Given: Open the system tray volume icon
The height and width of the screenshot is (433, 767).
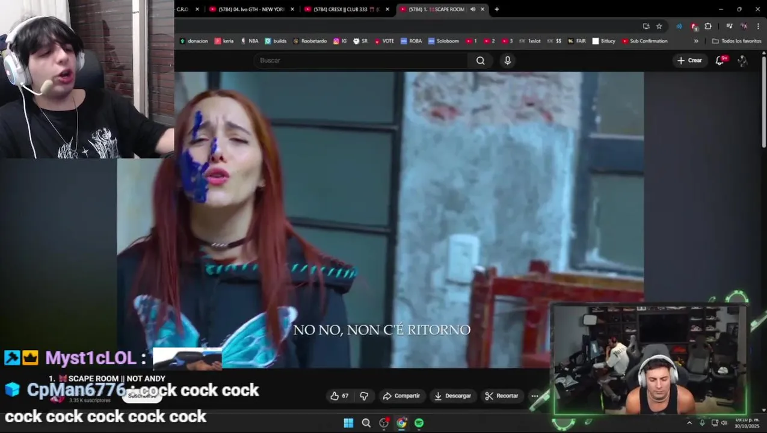Looking at the screenshot, I should (725, 423).
